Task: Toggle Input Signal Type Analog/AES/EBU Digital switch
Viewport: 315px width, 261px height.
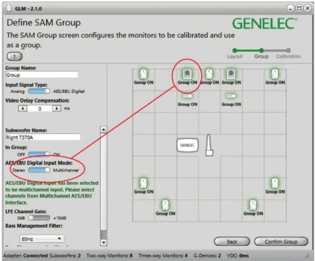Action: [39, 91]
